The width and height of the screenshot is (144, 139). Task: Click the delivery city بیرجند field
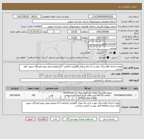pos(102,48)
